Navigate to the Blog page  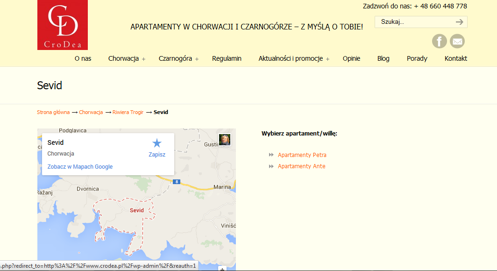tap(383, 58)
